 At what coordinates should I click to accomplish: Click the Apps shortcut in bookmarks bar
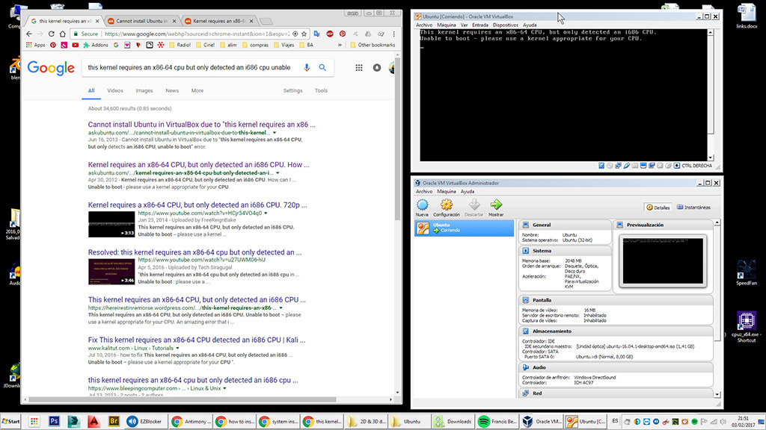click(x=36, y=45)
